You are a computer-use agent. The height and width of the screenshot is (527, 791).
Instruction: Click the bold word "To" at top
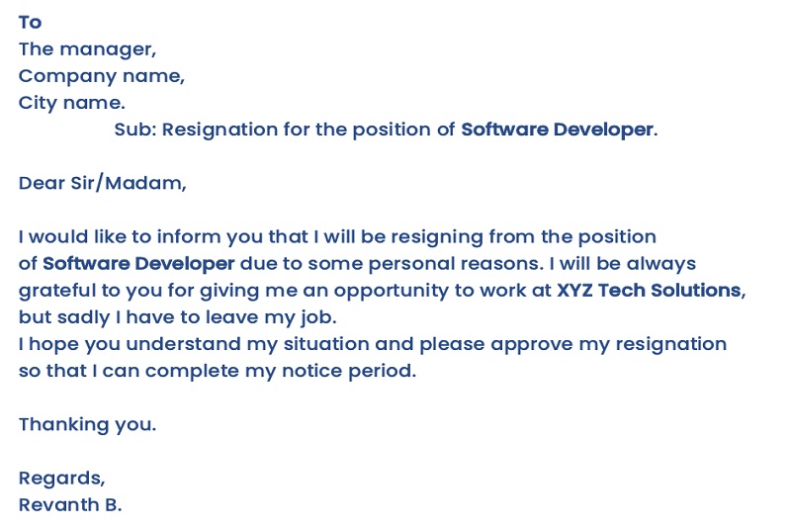(30, 22)
